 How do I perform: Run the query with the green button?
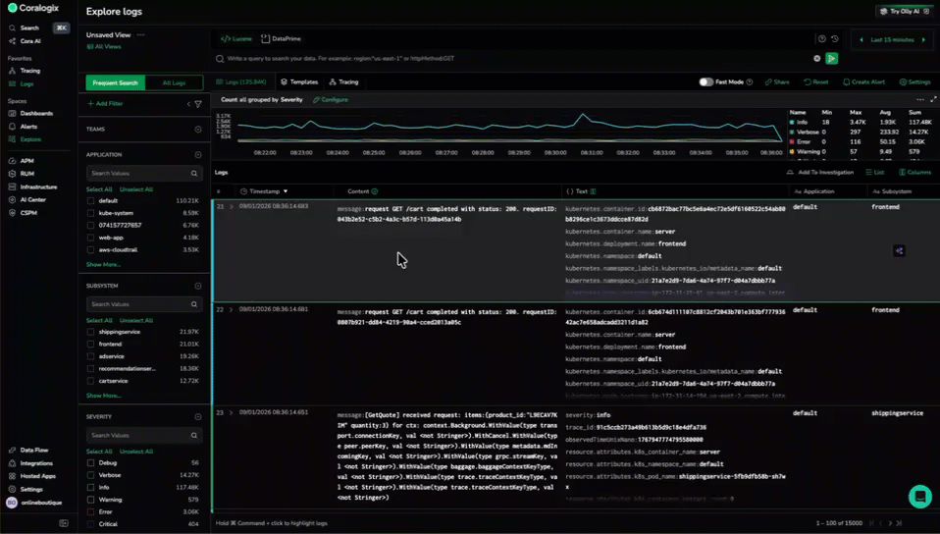[832, 59]
